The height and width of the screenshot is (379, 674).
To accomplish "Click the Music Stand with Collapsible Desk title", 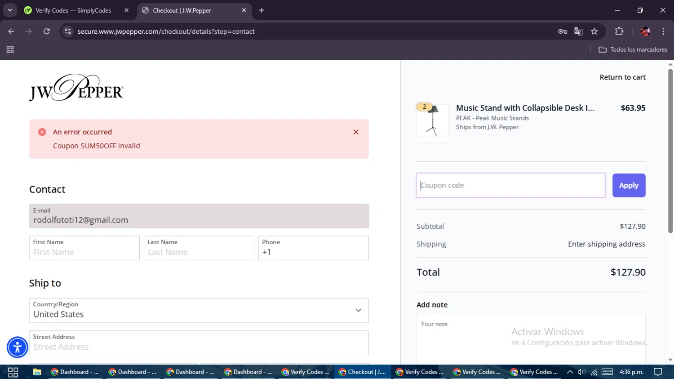I will pyautogui.click(x=525, y=108).
